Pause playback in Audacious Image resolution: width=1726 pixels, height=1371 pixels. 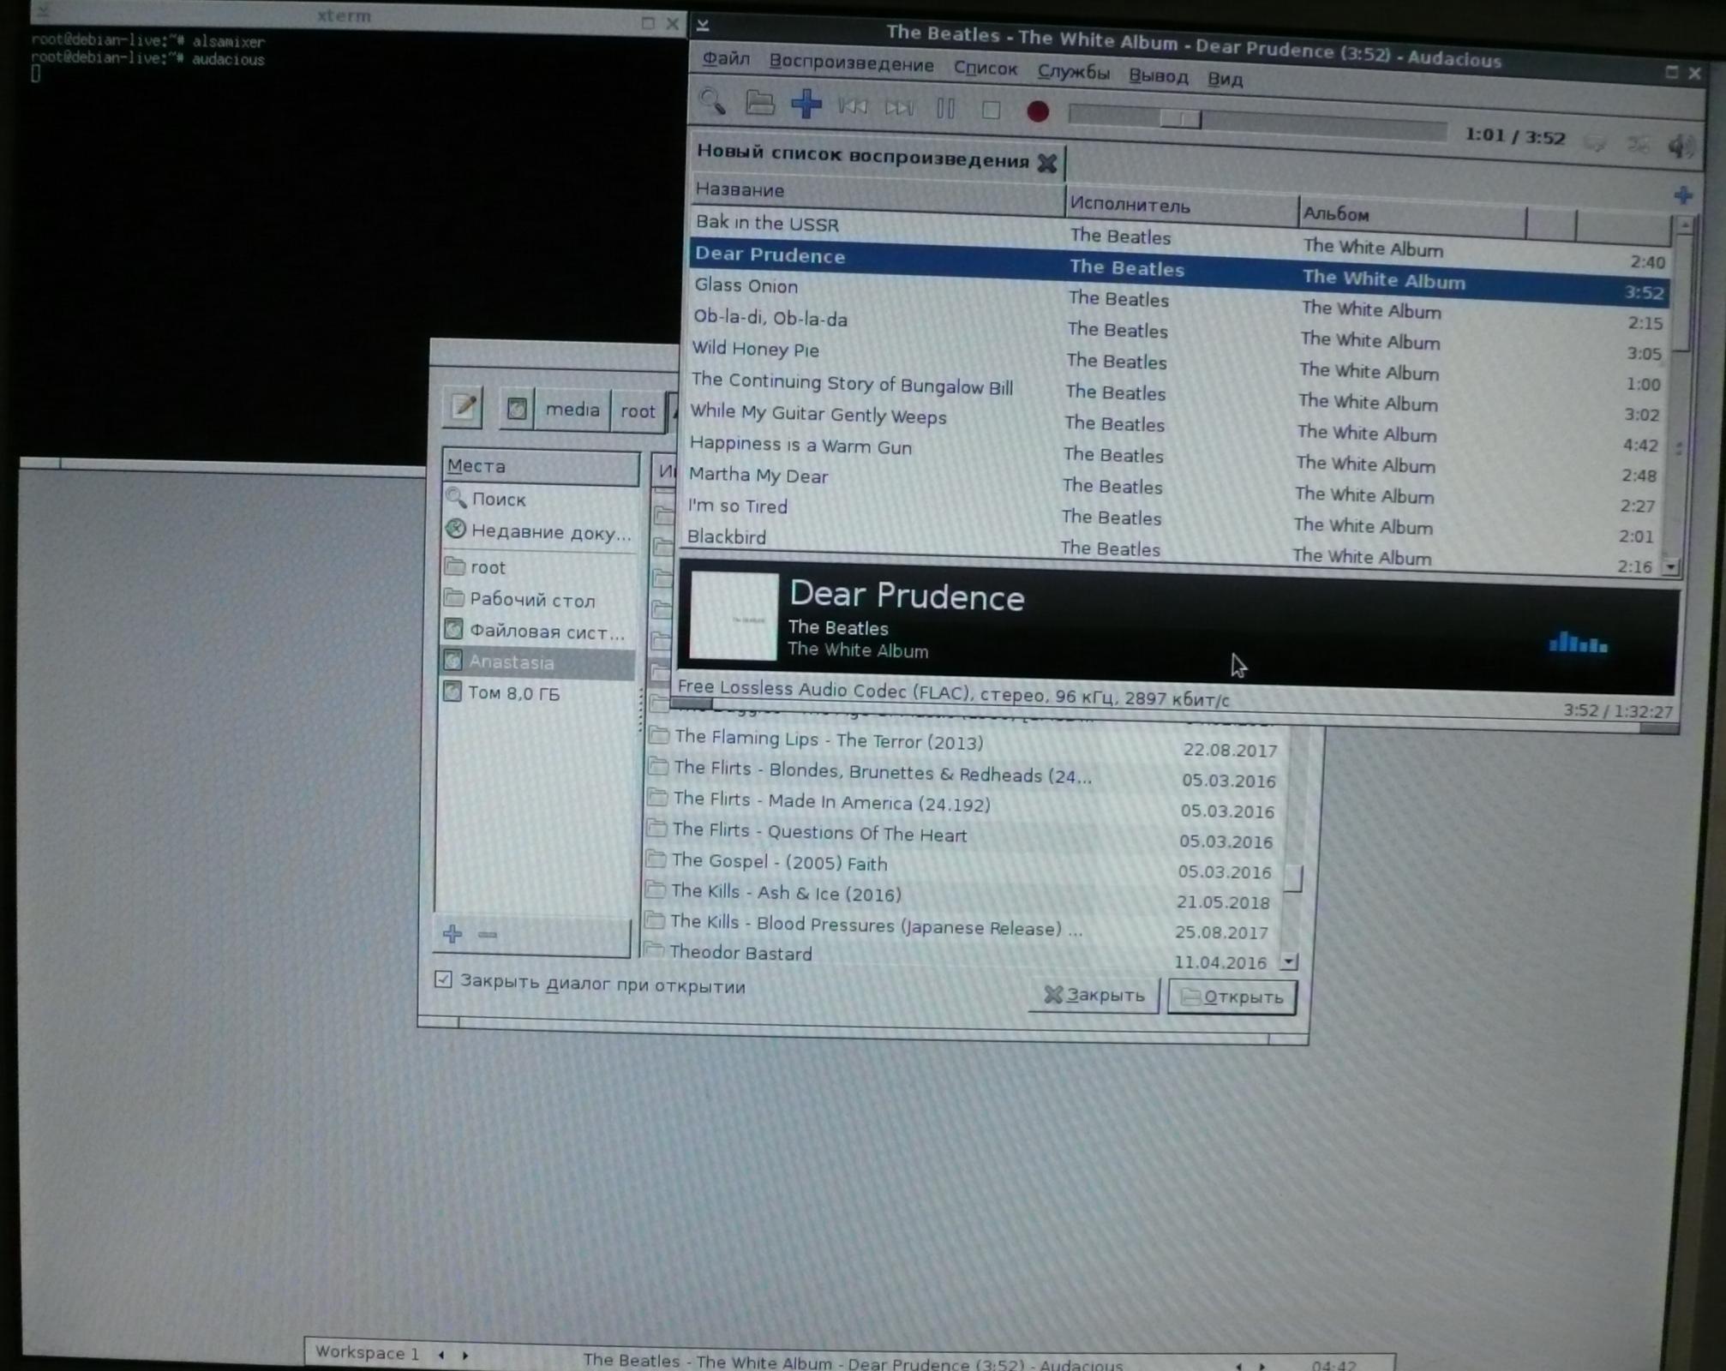945,109
